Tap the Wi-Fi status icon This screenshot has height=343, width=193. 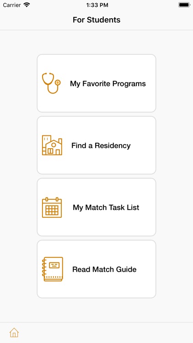tap(27, 5)
